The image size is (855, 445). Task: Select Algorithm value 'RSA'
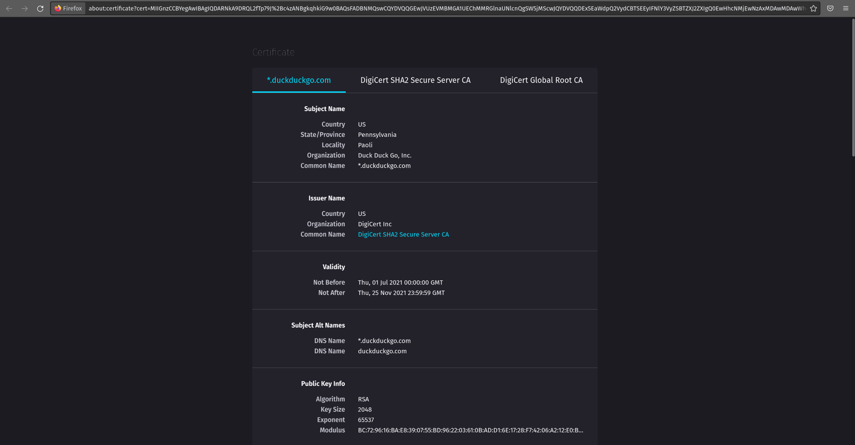tap(363, 399)
